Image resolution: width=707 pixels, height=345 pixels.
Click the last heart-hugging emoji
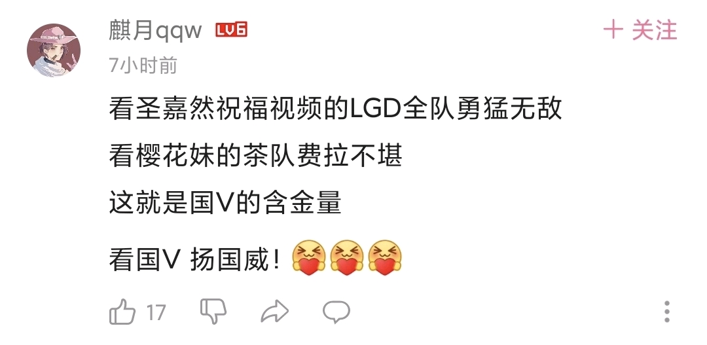[x=385, y=257]
